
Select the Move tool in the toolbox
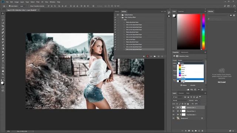point(3,13)
